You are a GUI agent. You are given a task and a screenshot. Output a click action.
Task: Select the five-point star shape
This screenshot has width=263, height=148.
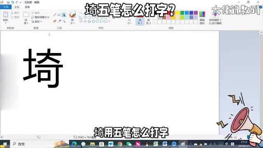89,21
